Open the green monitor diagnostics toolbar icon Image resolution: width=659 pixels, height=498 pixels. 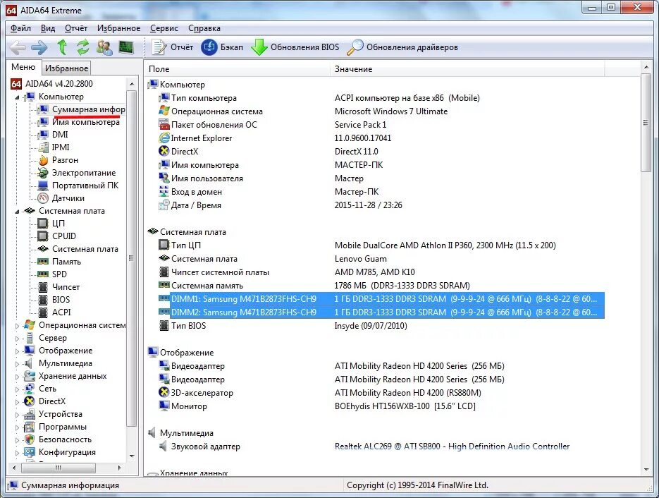pyautogui.click(x=125, y=47)
